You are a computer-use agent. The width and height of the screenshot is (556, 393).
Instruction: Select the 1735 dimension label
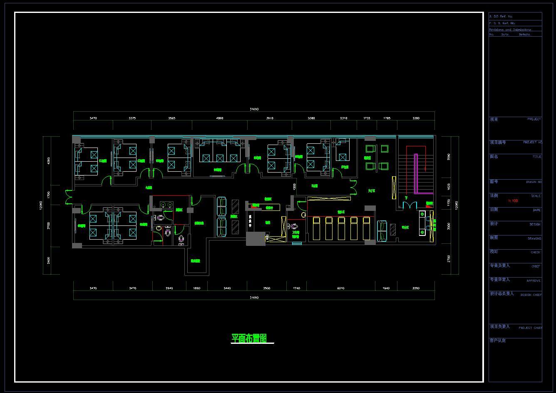[367, 118]
